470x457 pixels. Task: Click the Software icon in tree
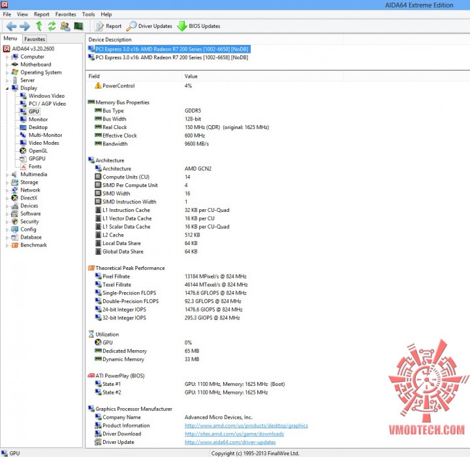pos(14,214)
